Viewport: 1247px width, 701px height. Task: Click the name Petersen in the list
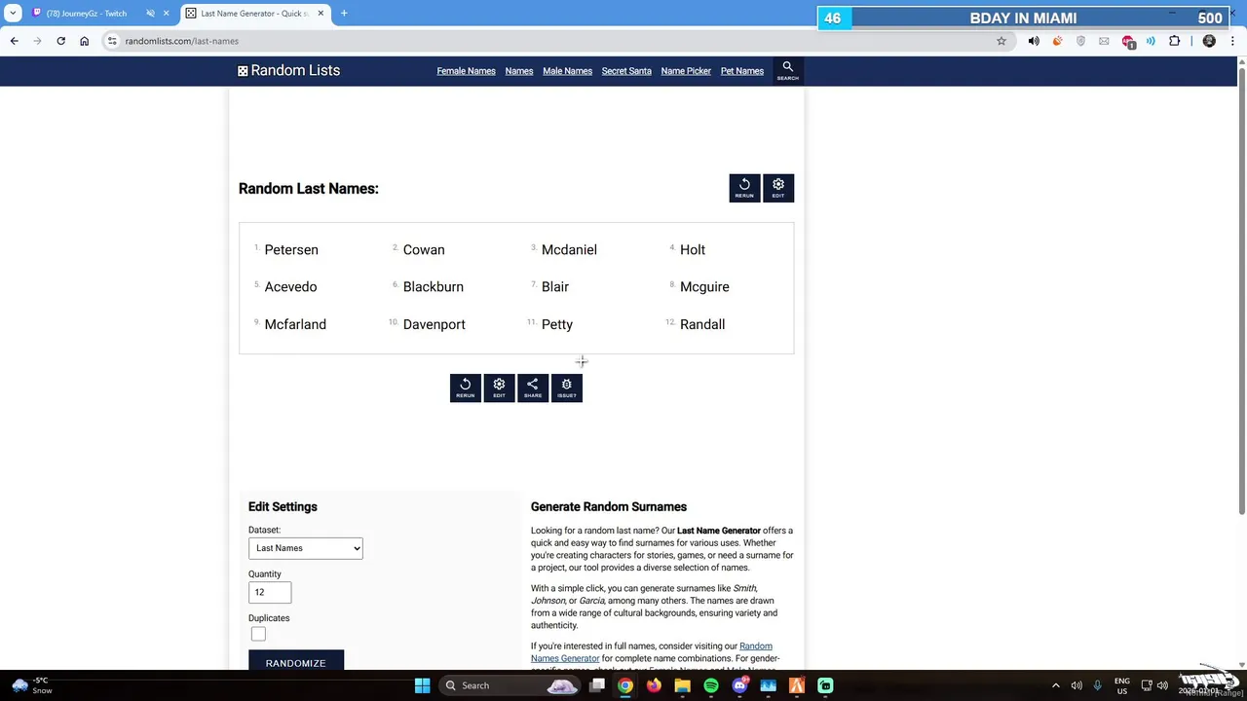pyautogui.click(x=291, y=250)
